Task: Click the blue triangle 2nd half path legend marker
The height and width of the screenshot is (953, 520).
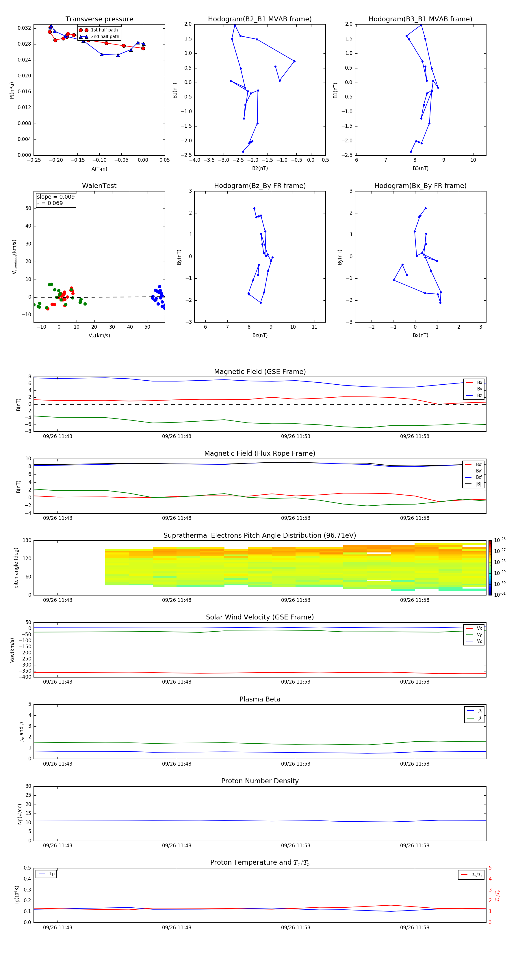Action: [x=83, y=37]
